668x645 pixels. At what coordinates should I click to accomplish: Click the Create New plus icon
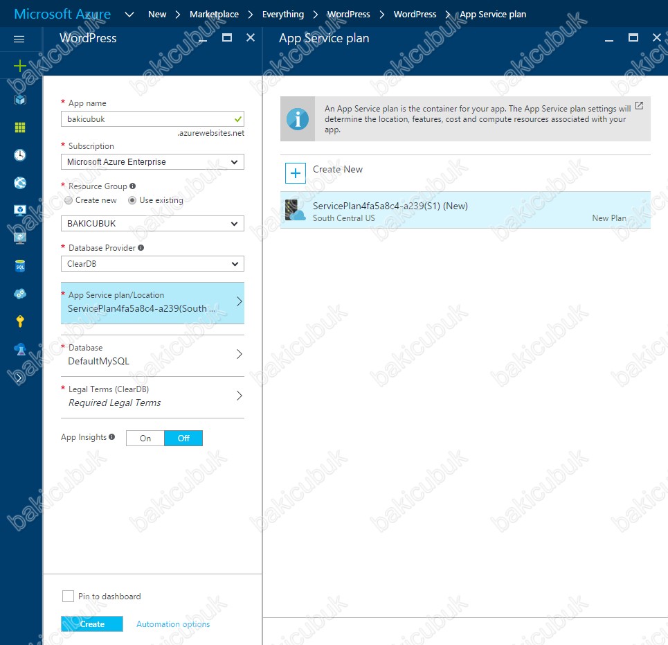pos(295,173)
